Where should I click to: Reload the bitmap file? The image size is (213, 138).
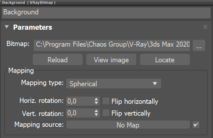click(x=57, y=59)
